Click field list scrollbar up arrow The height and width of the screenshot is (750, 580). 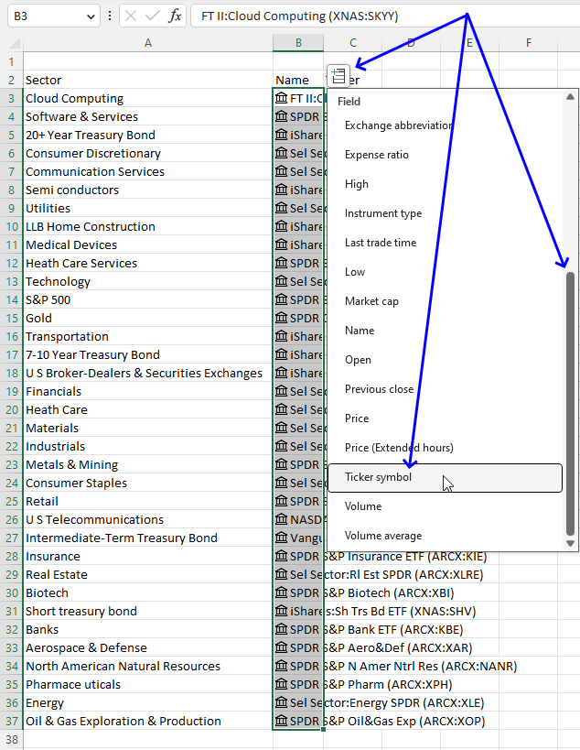(x=570, y=97)
